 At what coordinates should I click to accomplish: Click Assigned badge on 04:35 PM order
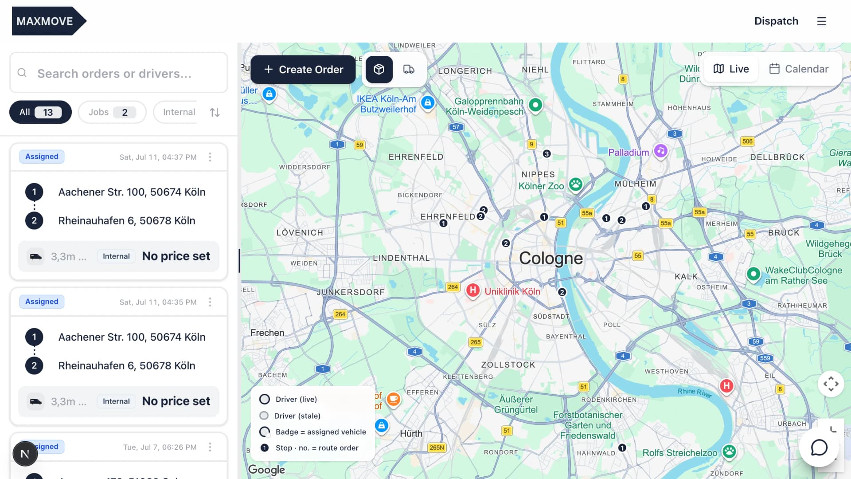pyautogui.click(x=42, y=302)
